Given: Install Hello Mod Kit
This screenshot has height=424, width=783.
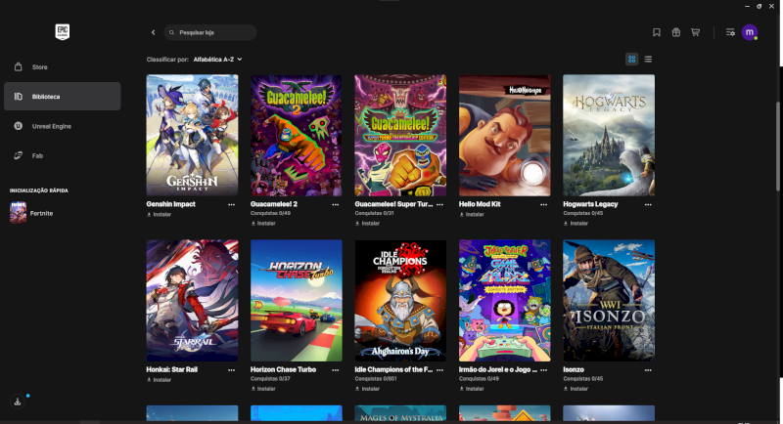Looking at the screenshot, I should (472, 214).
